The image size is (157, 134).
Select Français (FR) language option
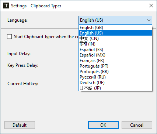(115, 61)
